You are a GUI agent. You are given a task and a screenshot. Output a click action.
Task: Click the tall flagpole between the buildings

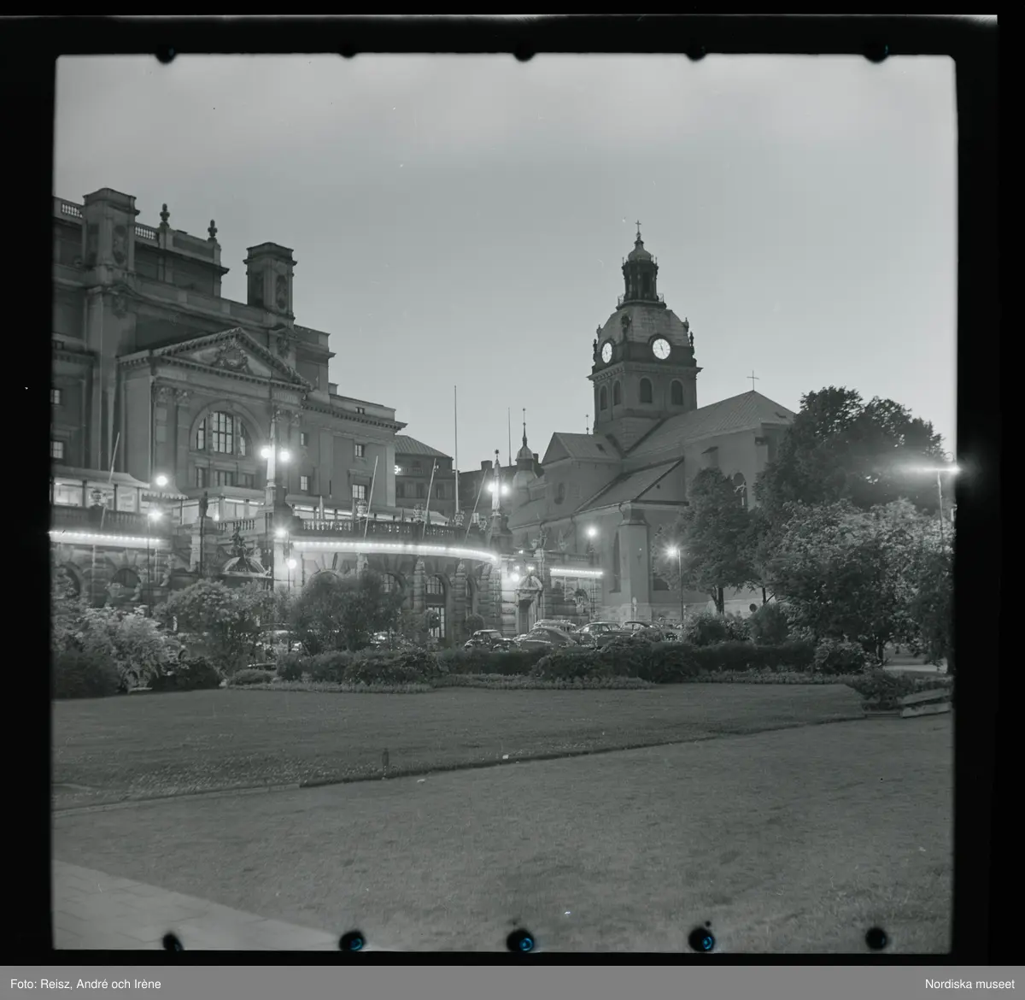coord(455,449)
